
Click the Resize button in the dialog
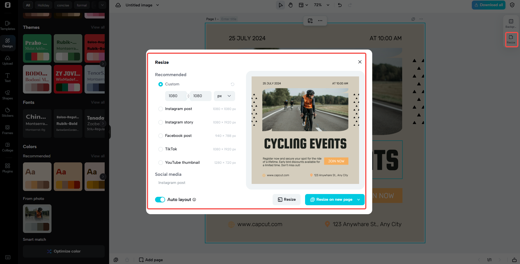pos(287,200)
